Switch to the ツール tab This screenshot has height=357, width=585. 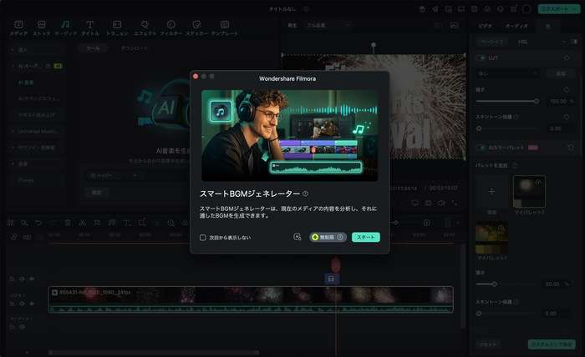[x=93, y=48]
